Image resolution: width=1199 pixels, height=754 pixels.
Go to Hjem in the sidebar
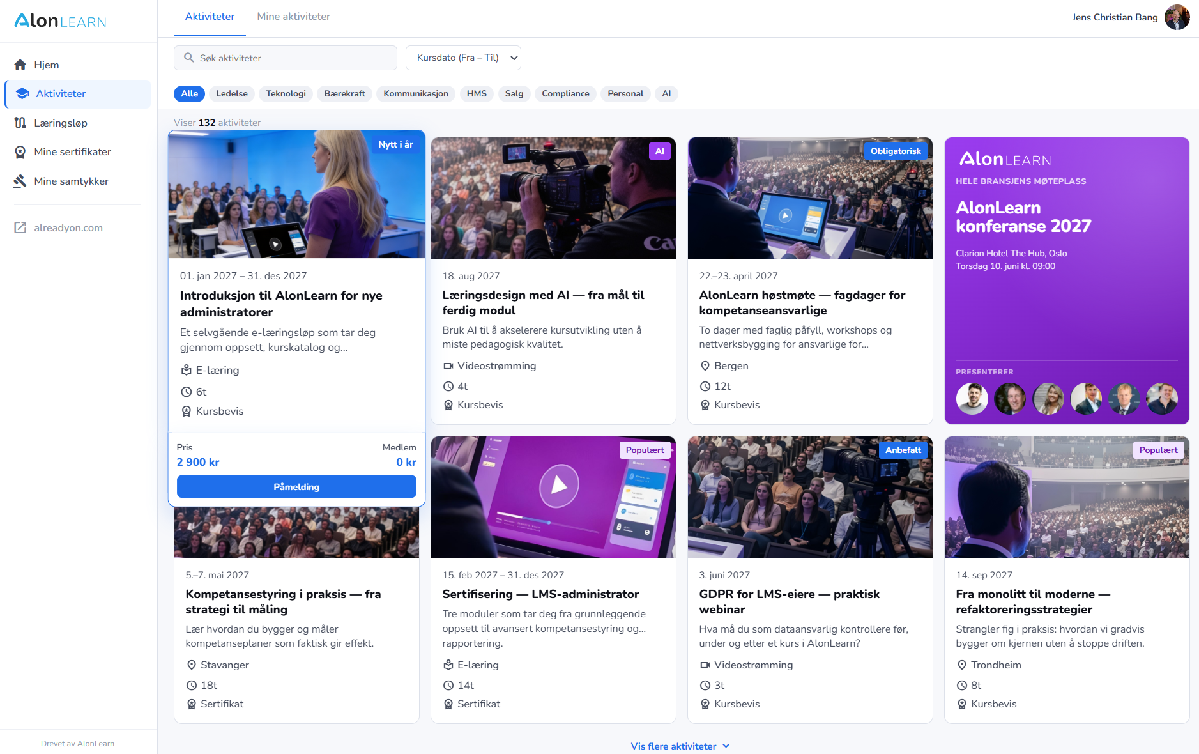[x=77, y=65]
